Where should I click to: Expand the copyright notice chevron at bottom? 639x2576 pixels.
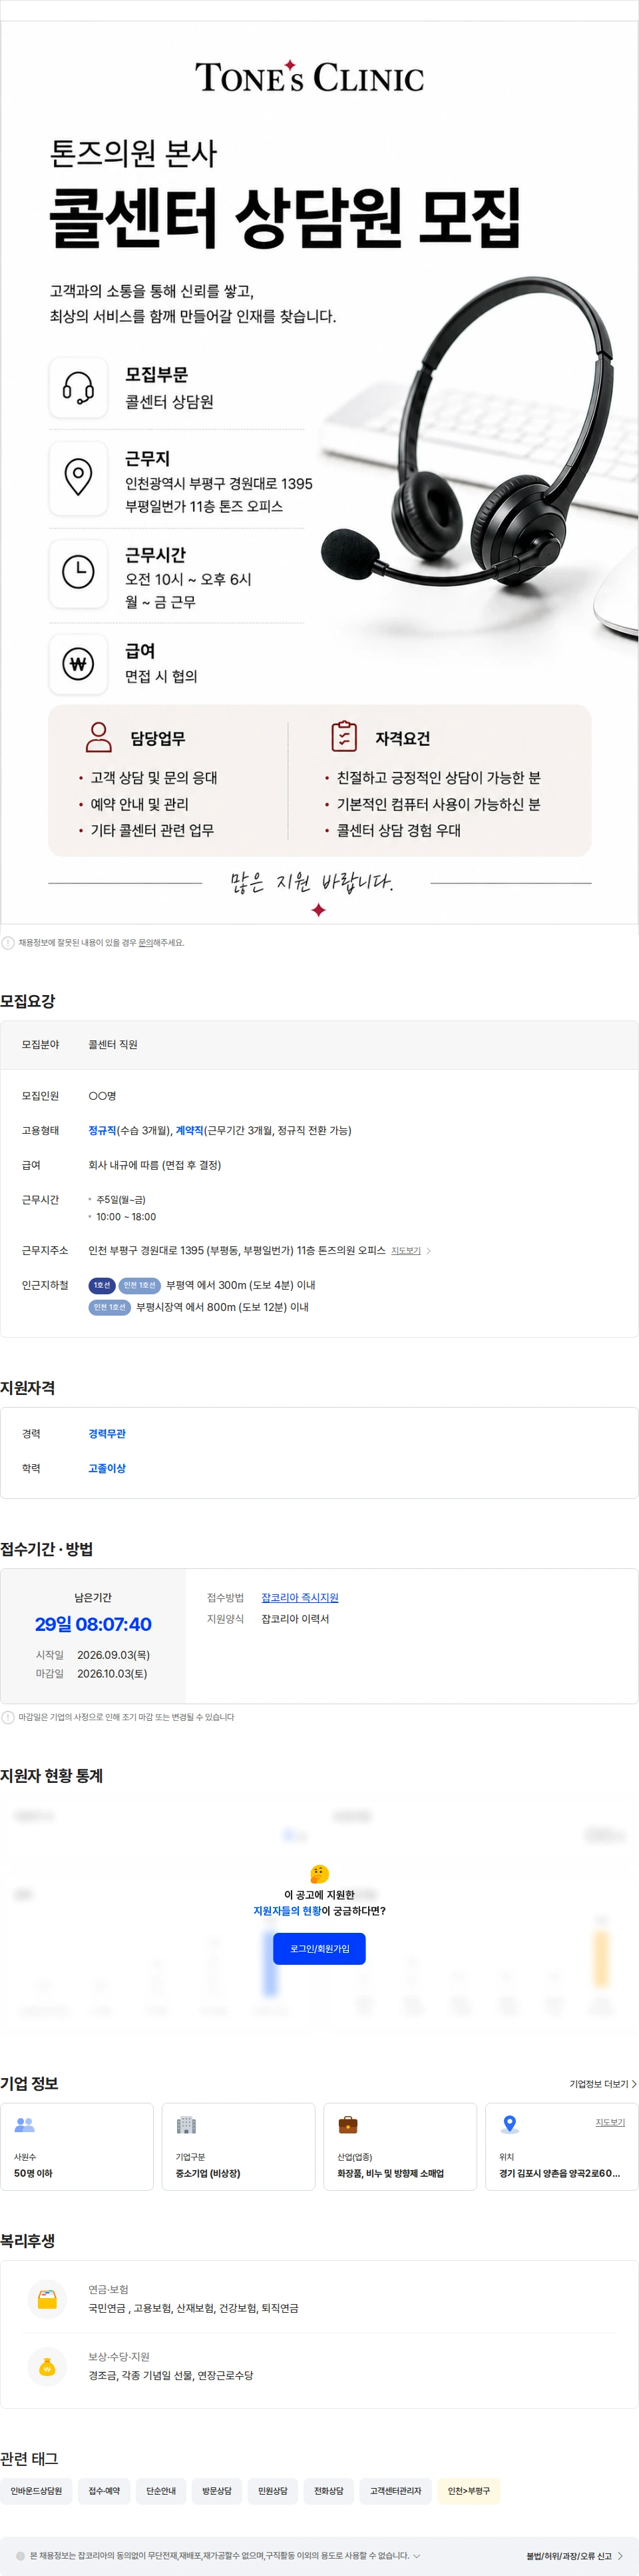417,2555
